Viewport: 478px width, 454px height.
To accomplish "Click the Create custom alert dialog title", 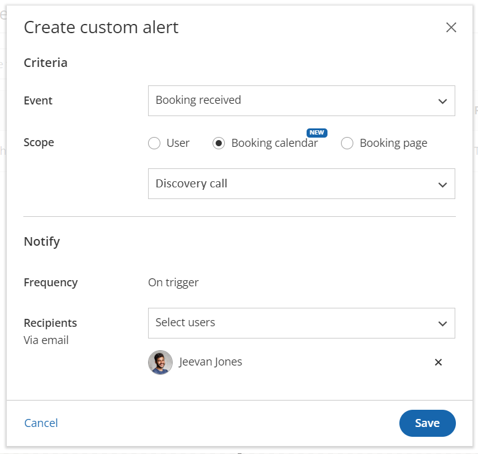I will (101, 27).
